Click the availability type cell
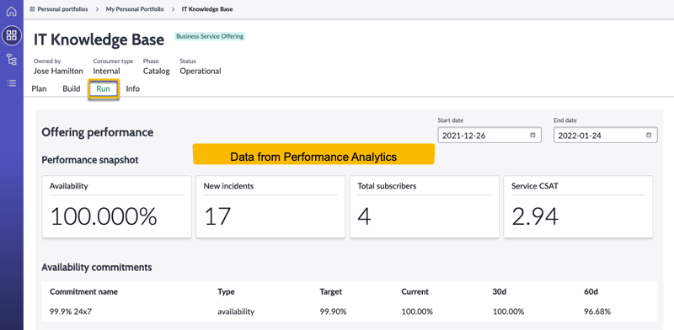 pos(236,311)
